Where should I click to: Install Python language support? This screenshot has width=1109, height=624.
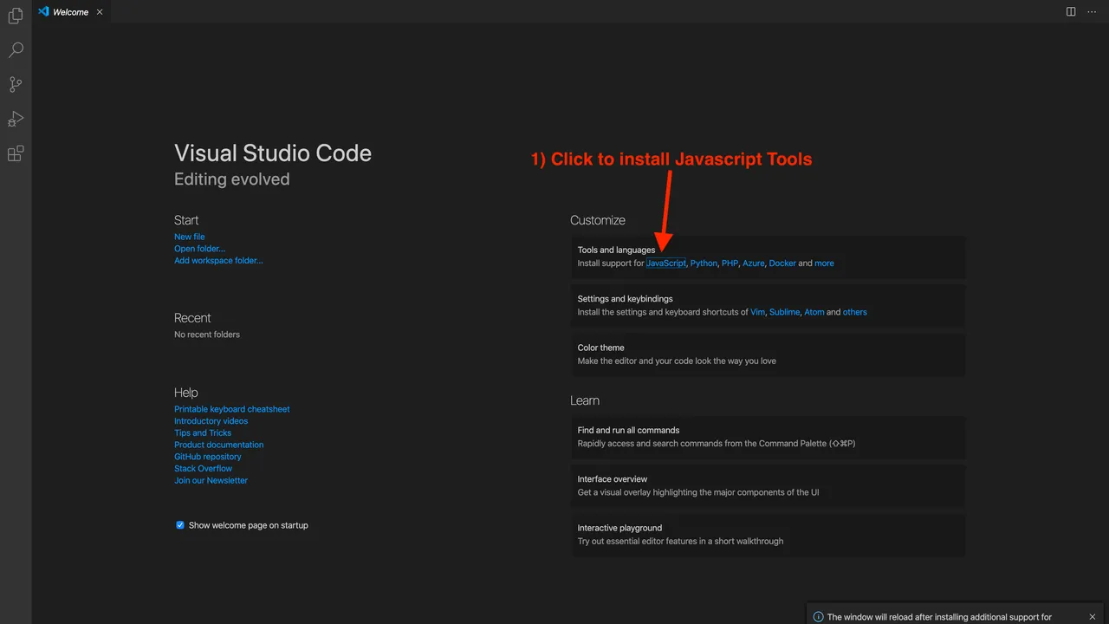pyautogui.click(x=704, y=263)
